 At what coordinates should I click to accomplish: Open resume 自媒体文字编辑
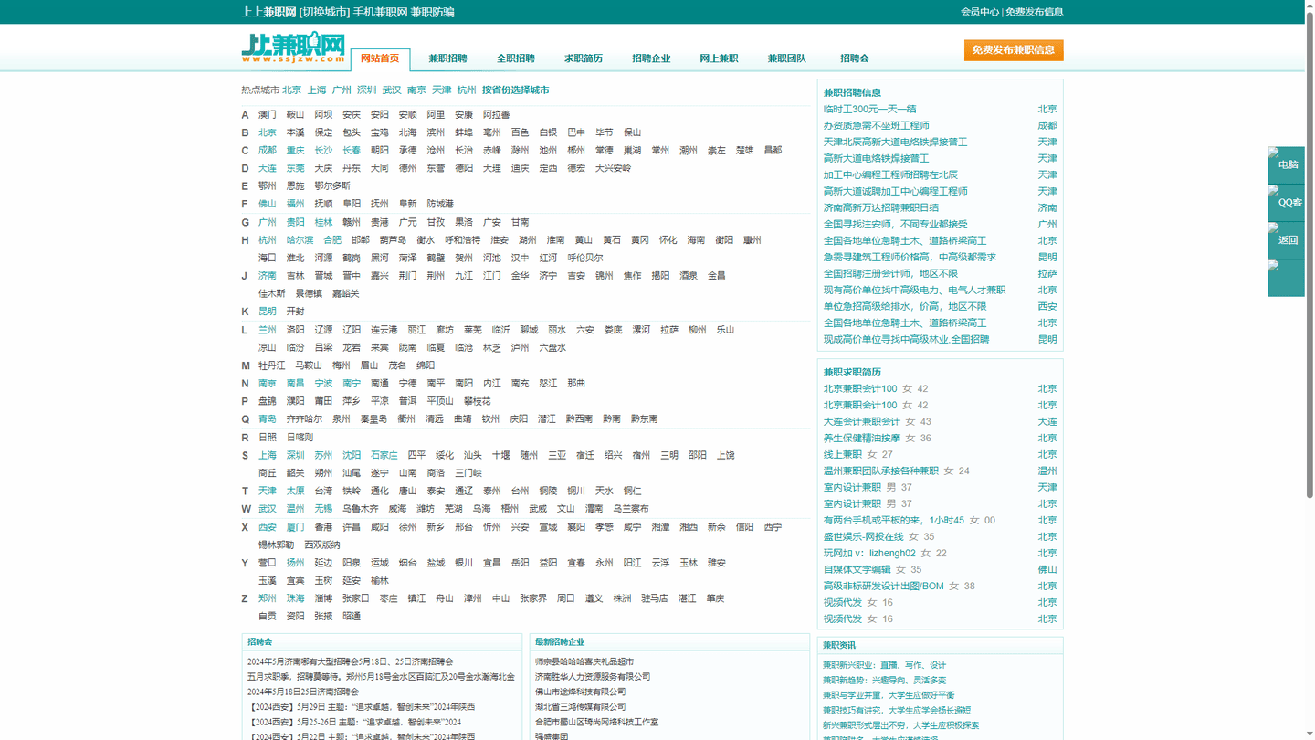tap(857, 570)
